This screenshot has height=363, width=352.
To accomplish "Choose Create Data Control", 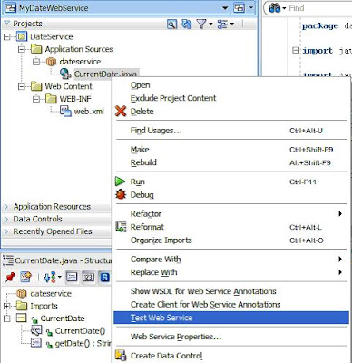I will coord(231,356).
